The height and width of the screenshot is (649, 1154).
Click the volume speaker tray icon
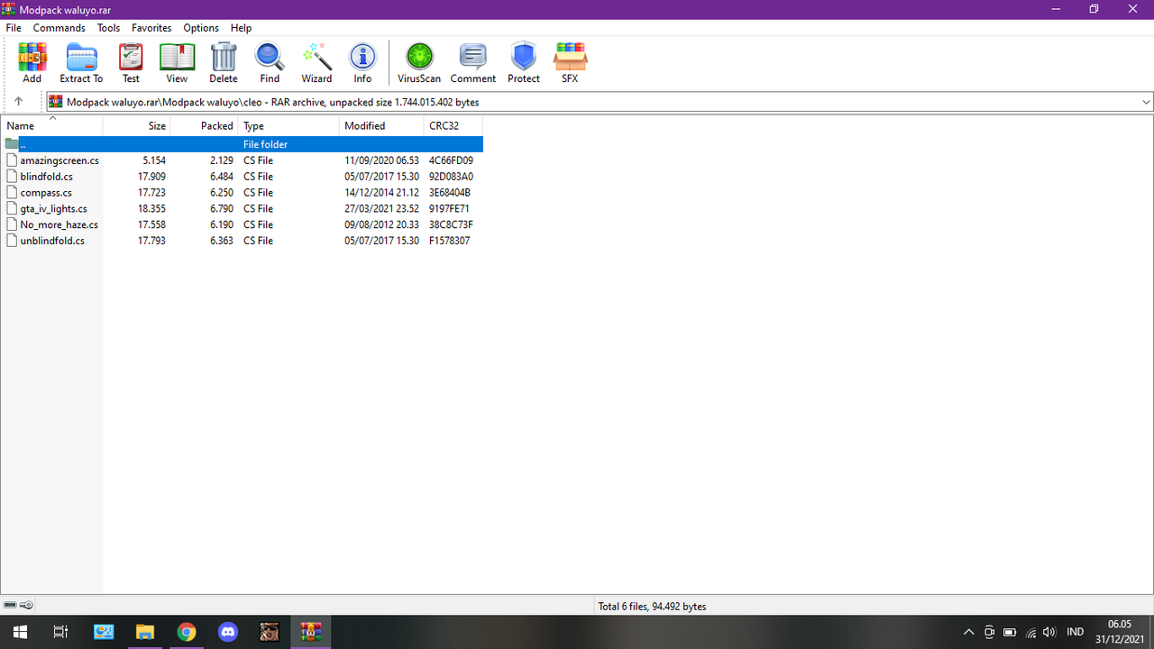(x=1049, y=632)
